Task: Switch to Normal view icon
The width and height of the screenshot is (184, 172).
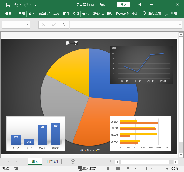Action: (x=107, y=169)
